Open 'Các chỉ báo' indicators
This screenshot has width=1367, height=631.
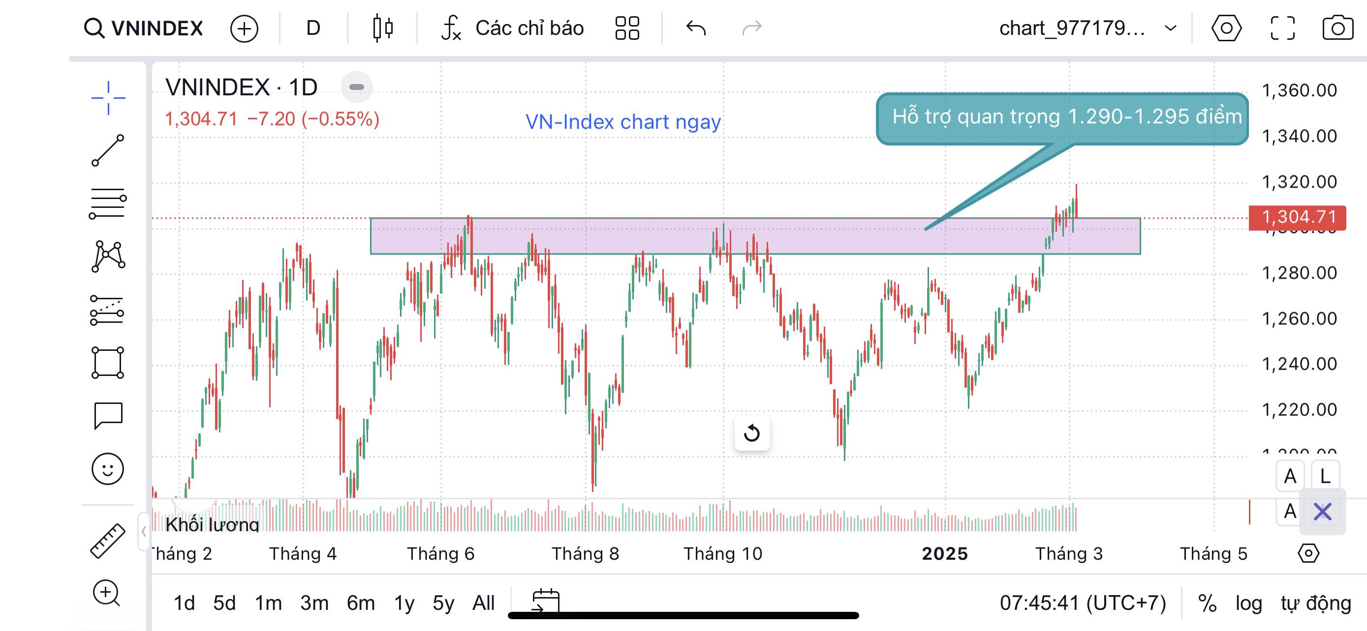click(x=513, y=28)
